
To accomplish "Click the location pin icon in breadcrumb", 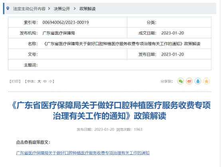I will (x=8, y=8).
